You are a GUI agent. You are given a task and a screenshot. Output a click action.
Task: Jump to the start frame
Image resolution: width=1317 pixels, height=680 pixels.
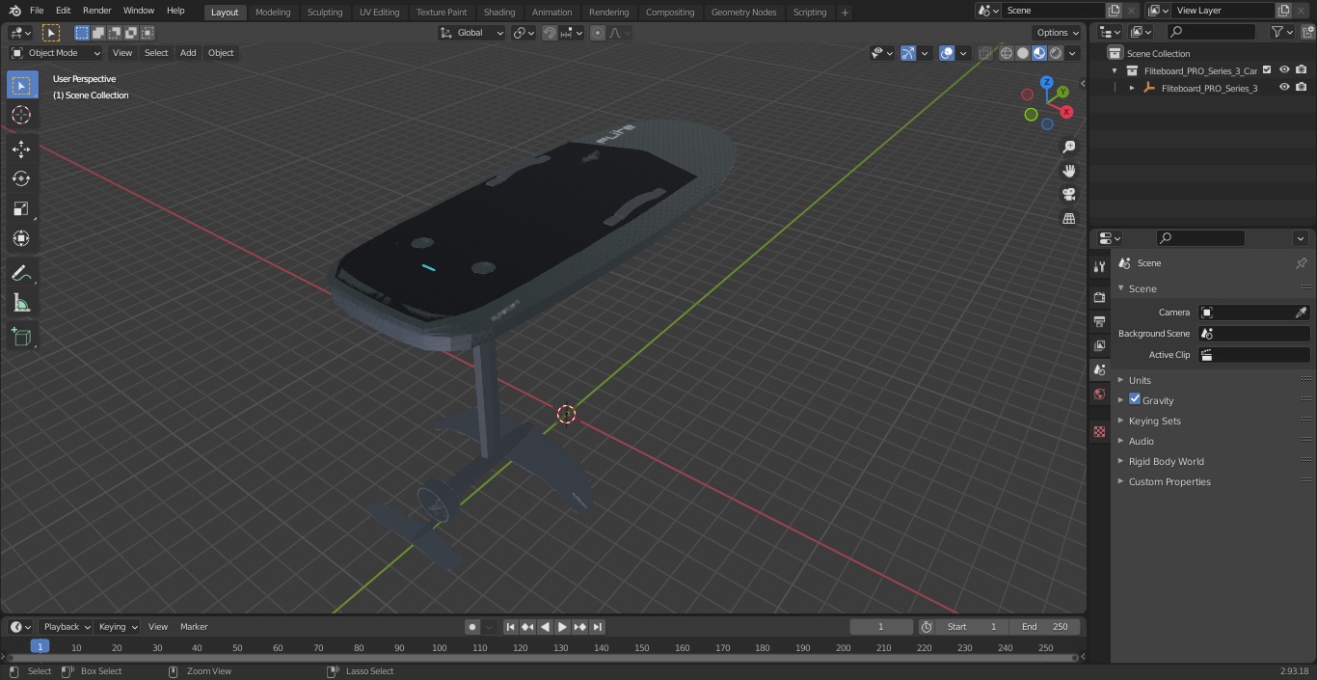point(510,627)
